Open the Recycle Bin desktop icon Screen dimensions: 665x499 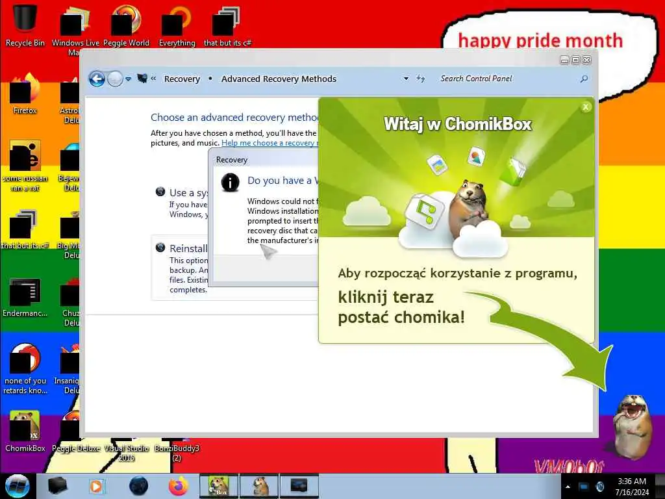coord(25,25)
